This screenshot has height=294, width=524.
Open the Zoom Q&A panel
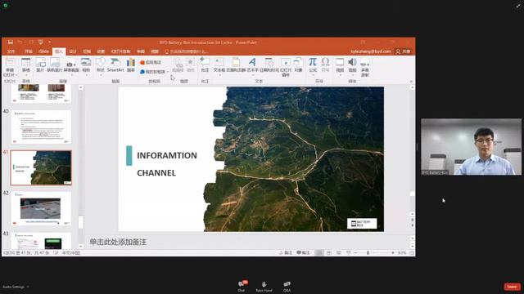287,286
